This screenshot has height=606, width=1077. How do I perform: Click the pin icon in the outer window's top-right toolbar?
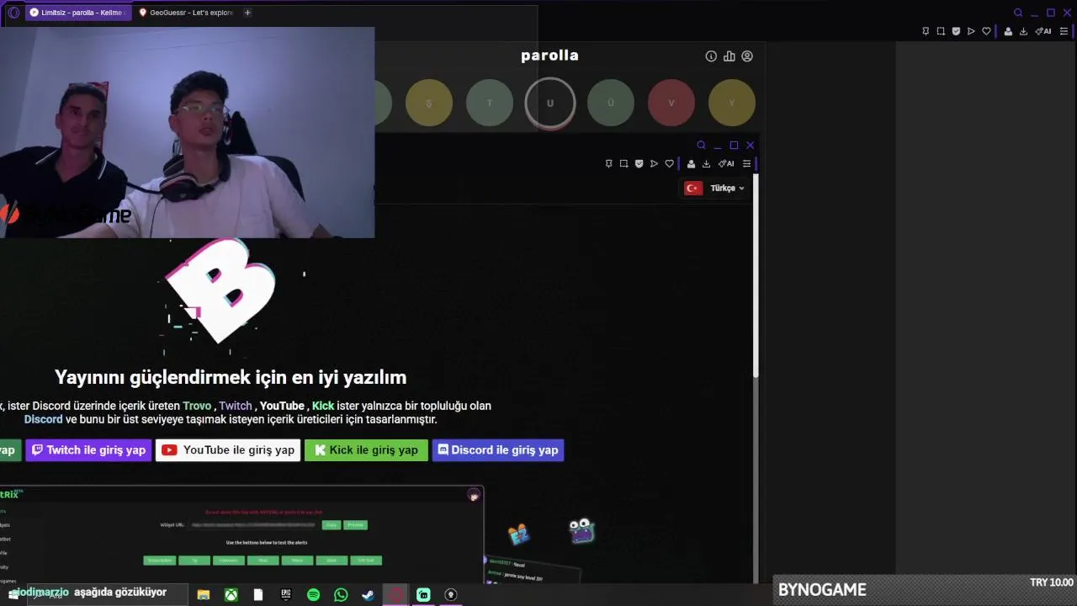coord(926,31)
